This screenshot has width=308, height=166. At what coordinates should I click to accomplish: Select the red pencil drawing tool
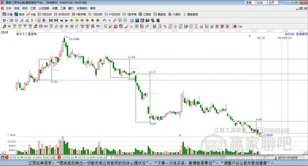[4, 26]
